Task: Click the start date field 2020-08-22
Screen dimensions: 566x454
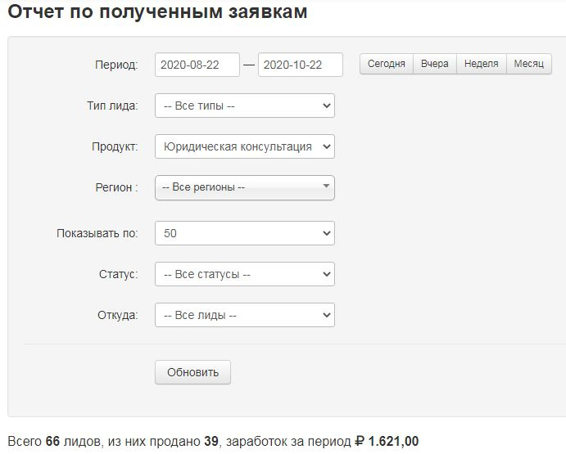Action: [197, 65]
